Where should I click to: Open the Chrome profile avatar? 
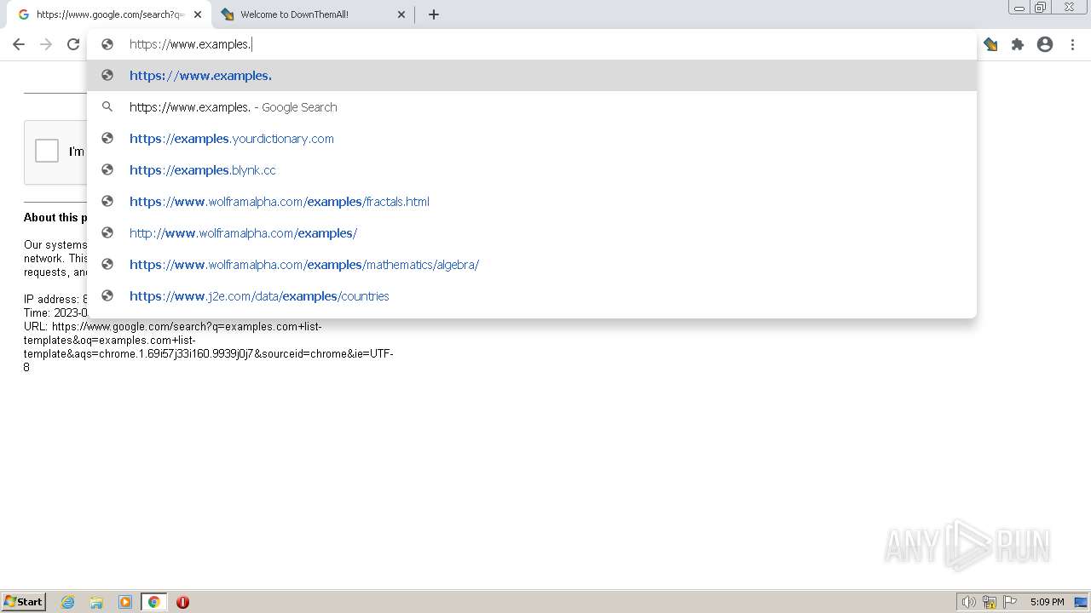[x=1045, y=44]
